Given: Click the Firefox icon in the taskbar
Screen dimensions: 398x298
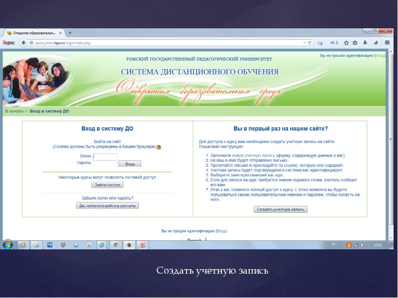Looking at the screenshot, I should (129, 245).
